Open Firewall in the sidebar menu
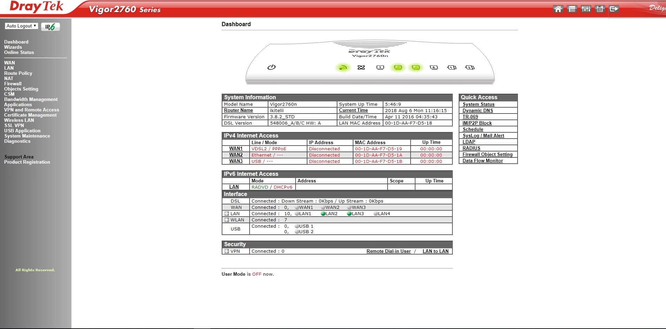The width and height of the screenshot is (666, 329). click(13, 84)
